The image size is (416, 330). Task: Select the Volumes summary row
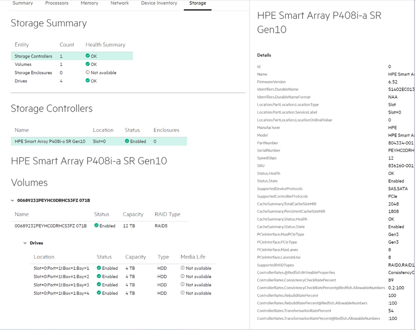coord(72,64)
